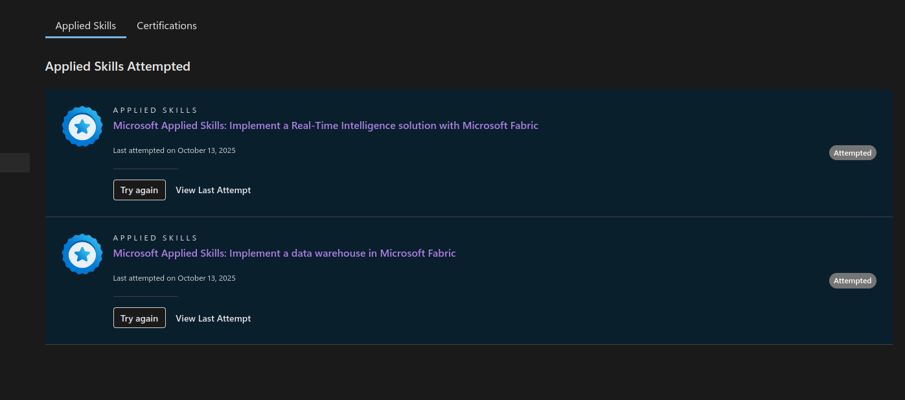Open the Certifications tab

[166, 26]
